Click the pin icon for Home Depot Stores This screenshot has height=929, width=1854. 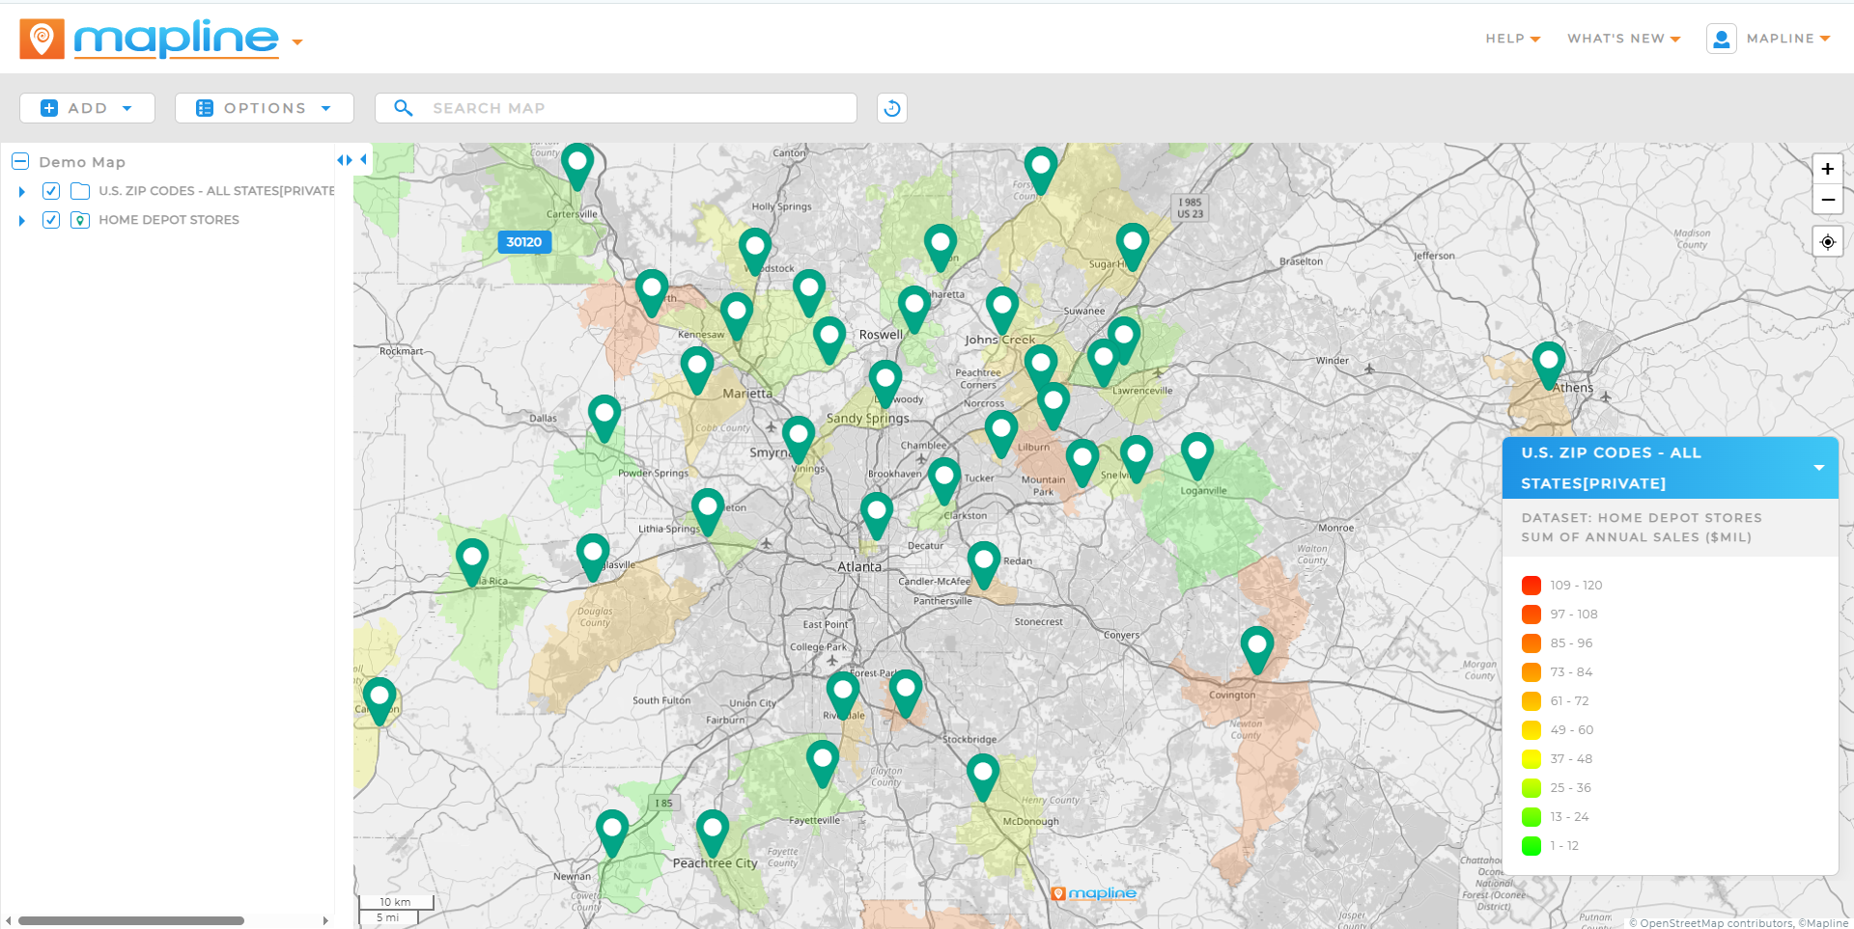pyautogui.click(x=80, y=220)
